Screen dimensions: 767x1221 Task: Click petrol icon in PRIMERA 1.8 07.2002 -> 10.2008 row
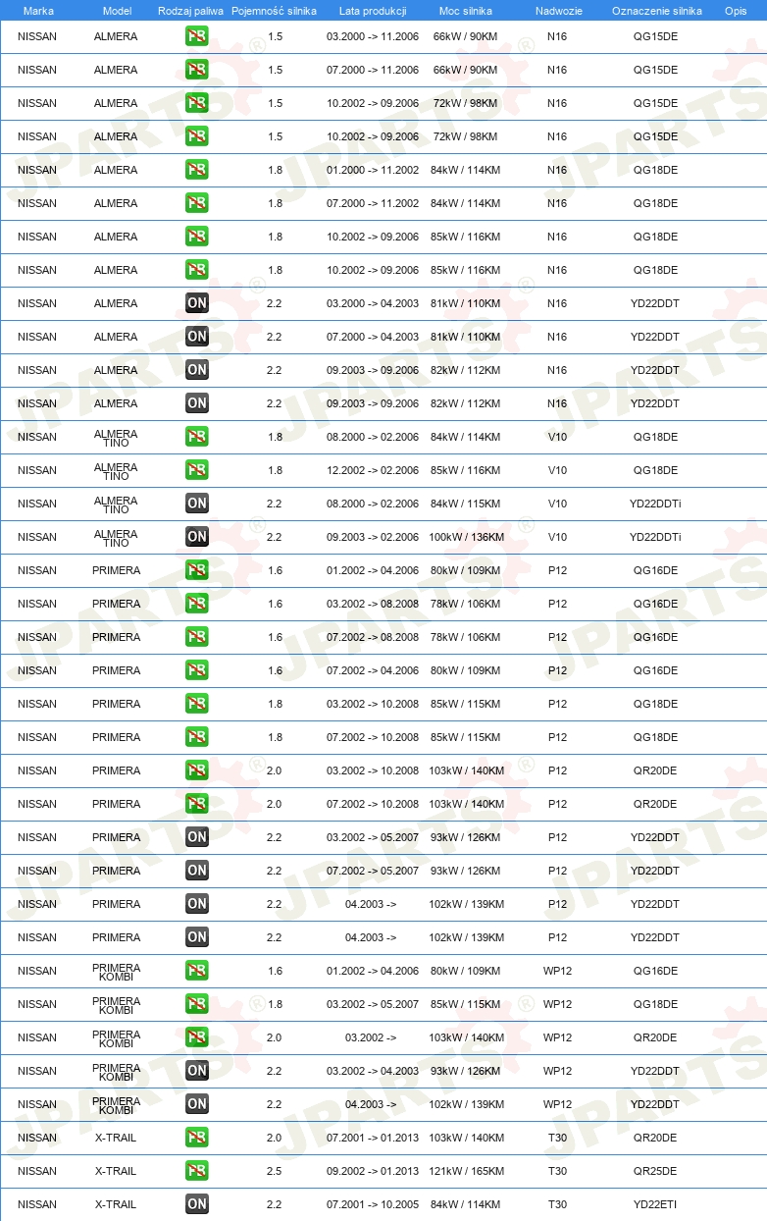pos(197,737)
